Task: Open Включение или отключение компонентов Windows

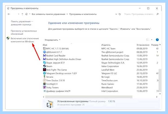Action: (x=25, y=40)
